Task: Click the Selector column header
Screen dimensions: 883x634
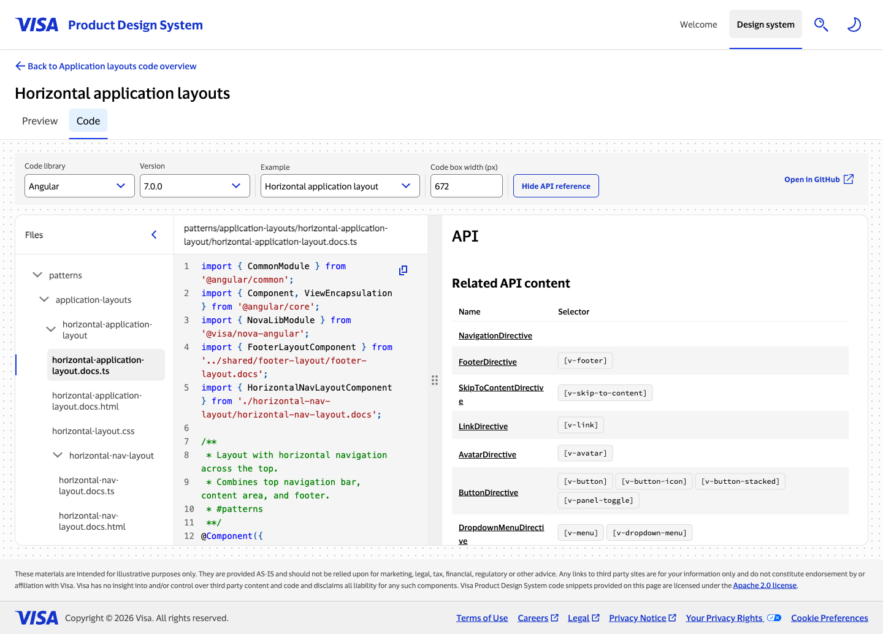Action: point(573,311)
